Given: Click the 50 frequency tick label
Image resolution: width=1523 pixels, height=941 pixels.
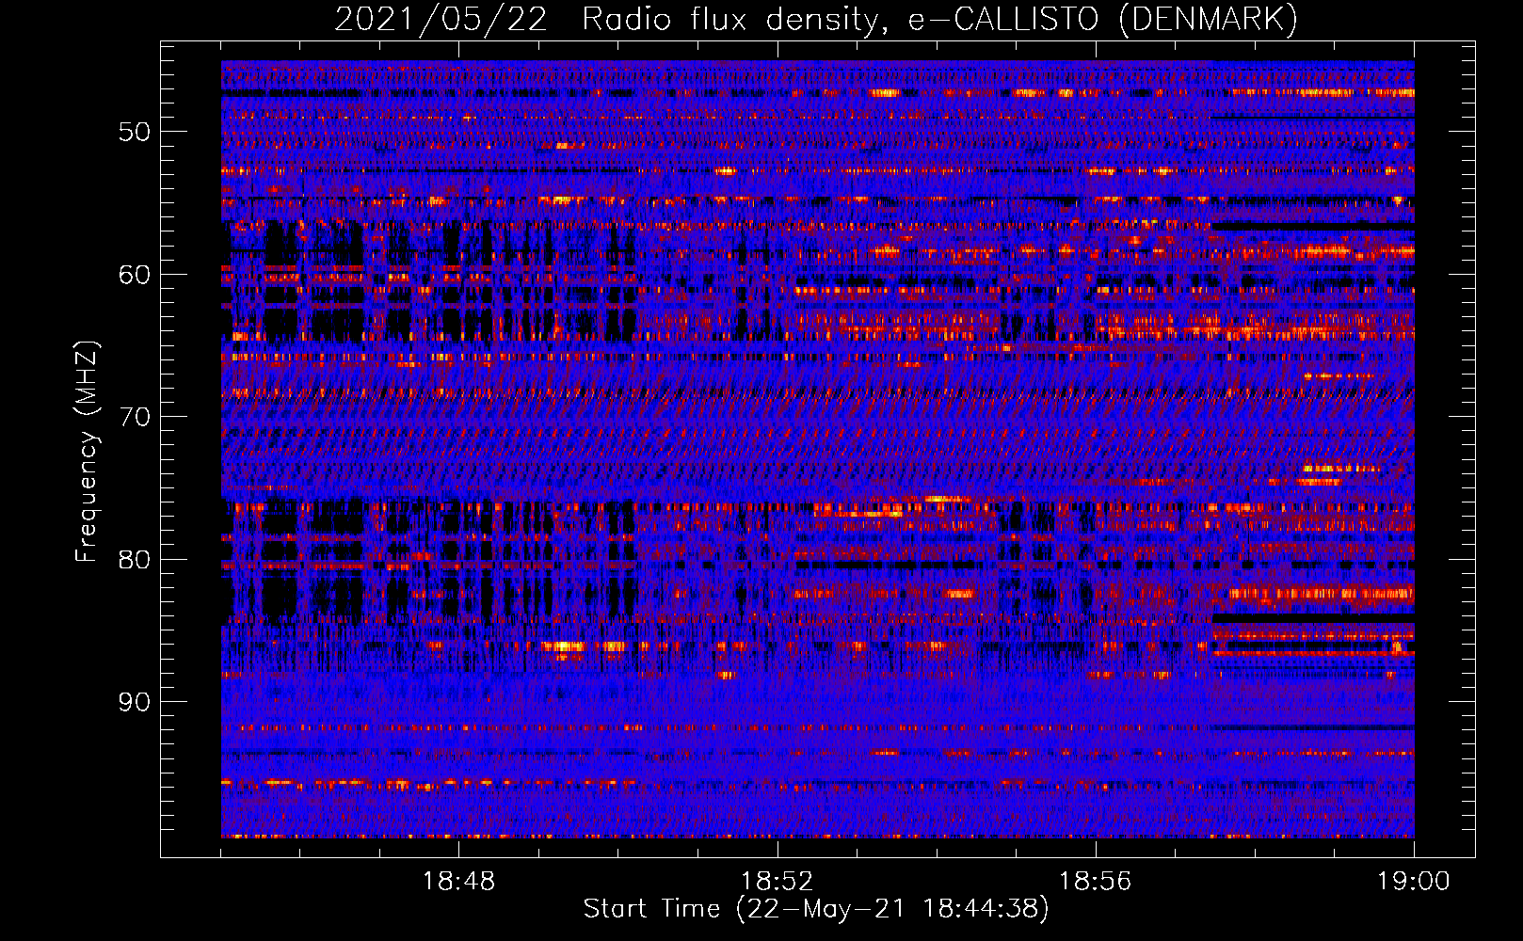Looking at the screenshot, I should click(135, 132).
